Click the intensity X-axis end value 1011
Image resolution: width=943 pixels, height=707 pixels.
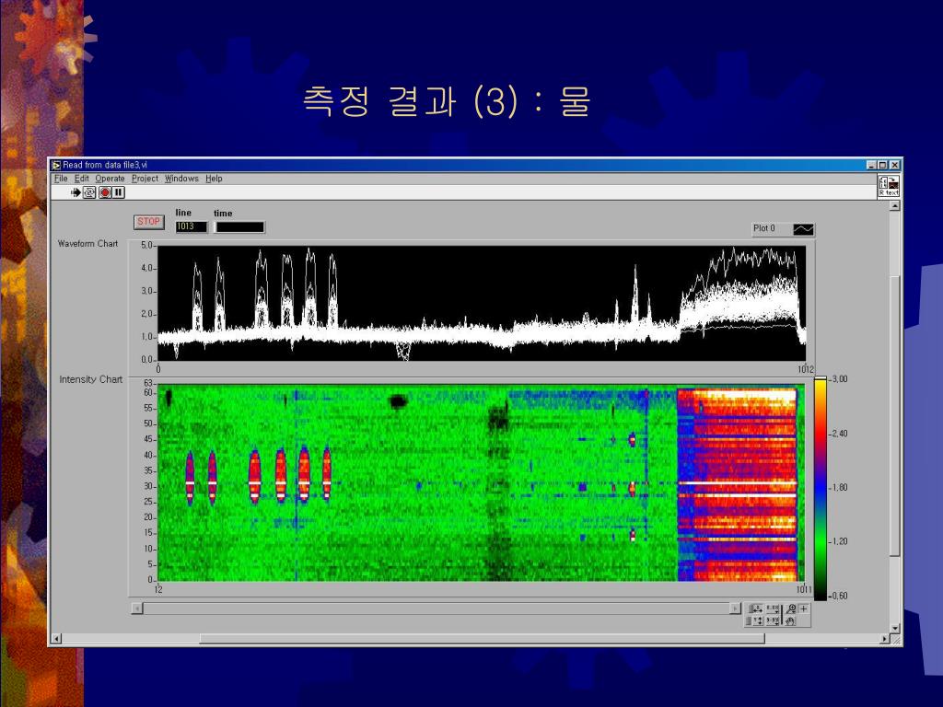(804, 589)
